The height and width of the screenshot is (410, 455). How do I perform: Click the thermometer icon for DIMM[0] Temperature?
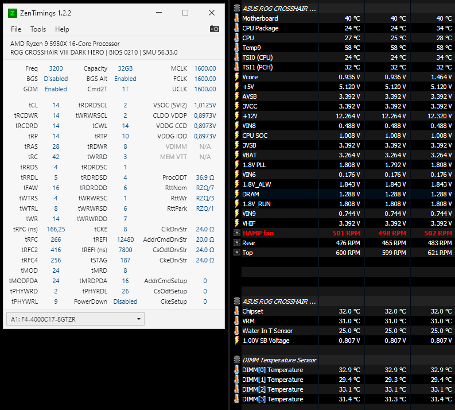(x=237, y=370)
